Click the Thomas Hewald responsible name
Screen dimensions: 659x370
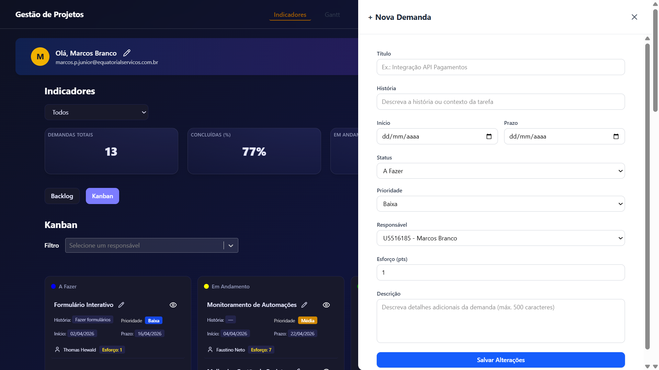pyautogui.click(x=80, y=350)
